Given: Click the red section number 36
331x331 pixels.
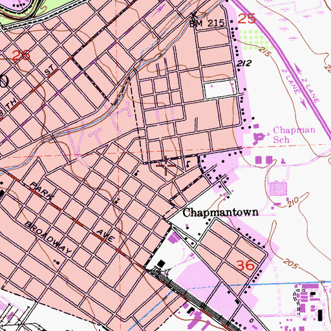Looking at the screenshot, I should pos(246,265).
